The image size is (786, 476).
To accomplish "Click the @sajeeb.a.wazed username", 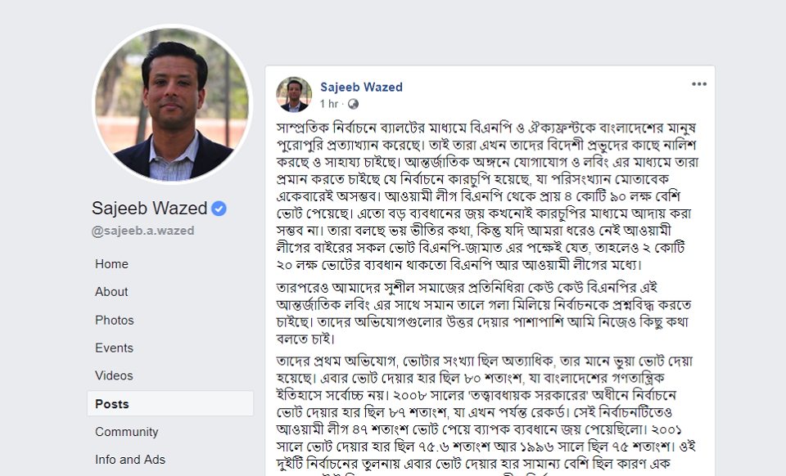I will click(142, 231).
